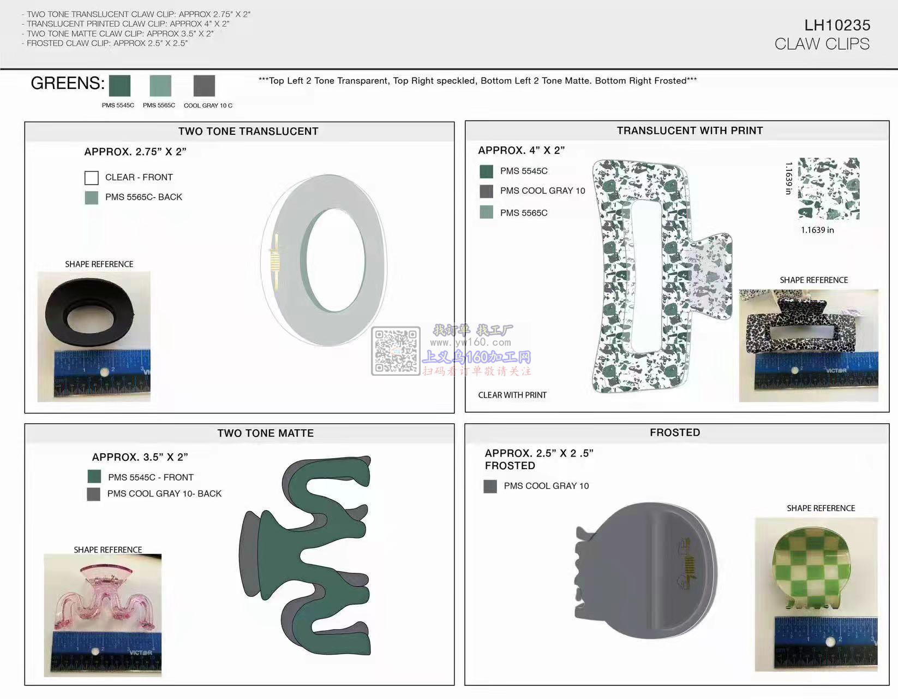Open the leopard print clip reference photo
Viewport: 898px width, 699px height.
coord(809,345)
